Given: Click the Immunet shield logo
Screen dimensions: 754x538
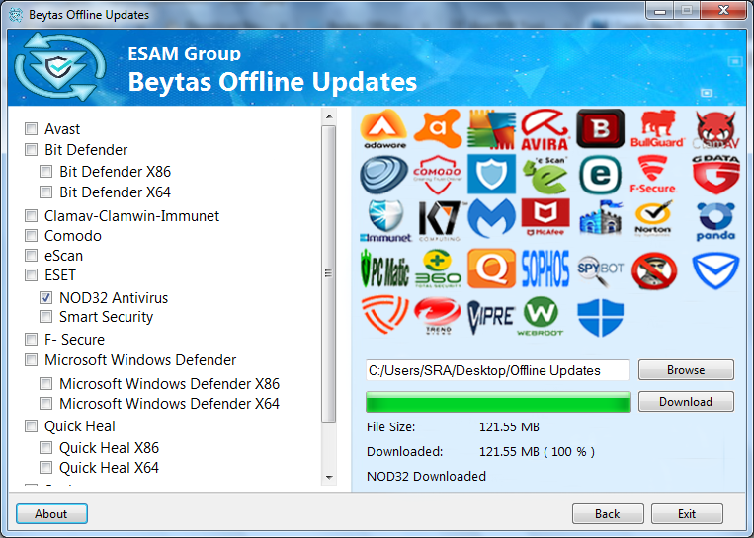Looking at the screenshot, I should (x=385, y=220).
